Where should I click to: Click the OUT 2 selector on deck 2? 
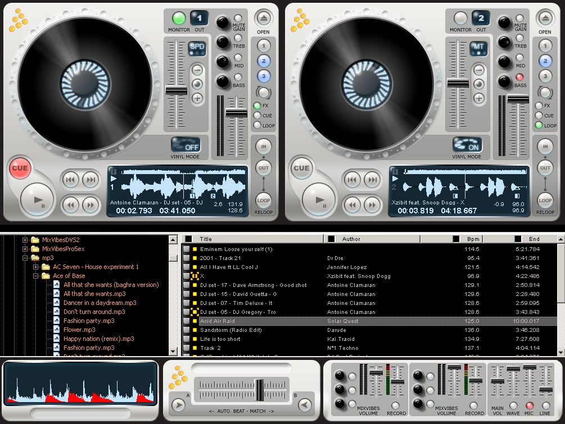pyautogui.click(x=481, y=18)
